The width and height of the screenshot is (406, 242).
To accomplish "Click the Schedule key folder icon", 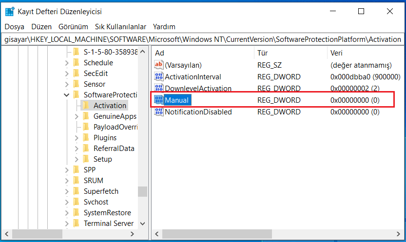I will (x=76, y=63).
